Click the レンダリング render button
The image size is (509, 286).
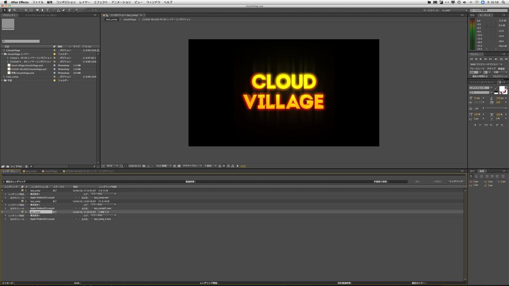[x=456, y=182]
